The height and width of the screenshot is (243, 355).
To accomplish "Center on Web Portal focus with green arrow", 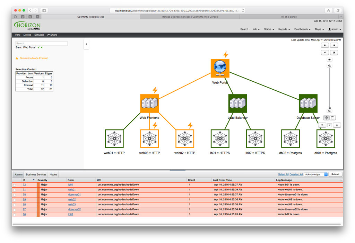I will coord(38,47).
